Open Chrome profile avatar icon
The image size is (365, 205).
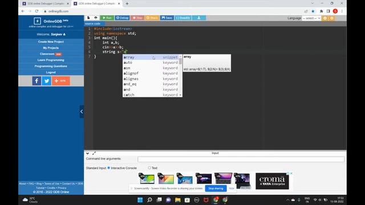point(335,11)
